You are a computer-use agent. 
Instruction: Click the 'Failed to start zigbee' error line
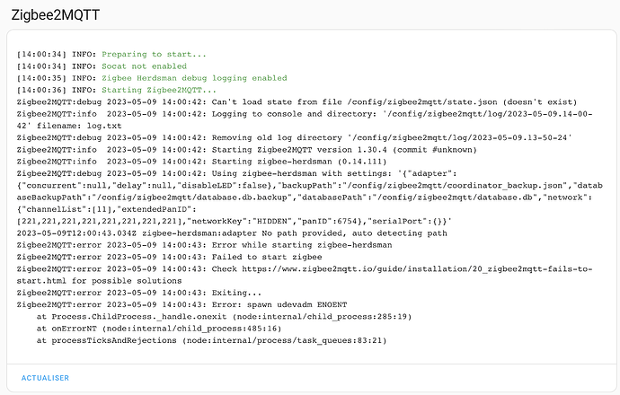click(169, 257)
